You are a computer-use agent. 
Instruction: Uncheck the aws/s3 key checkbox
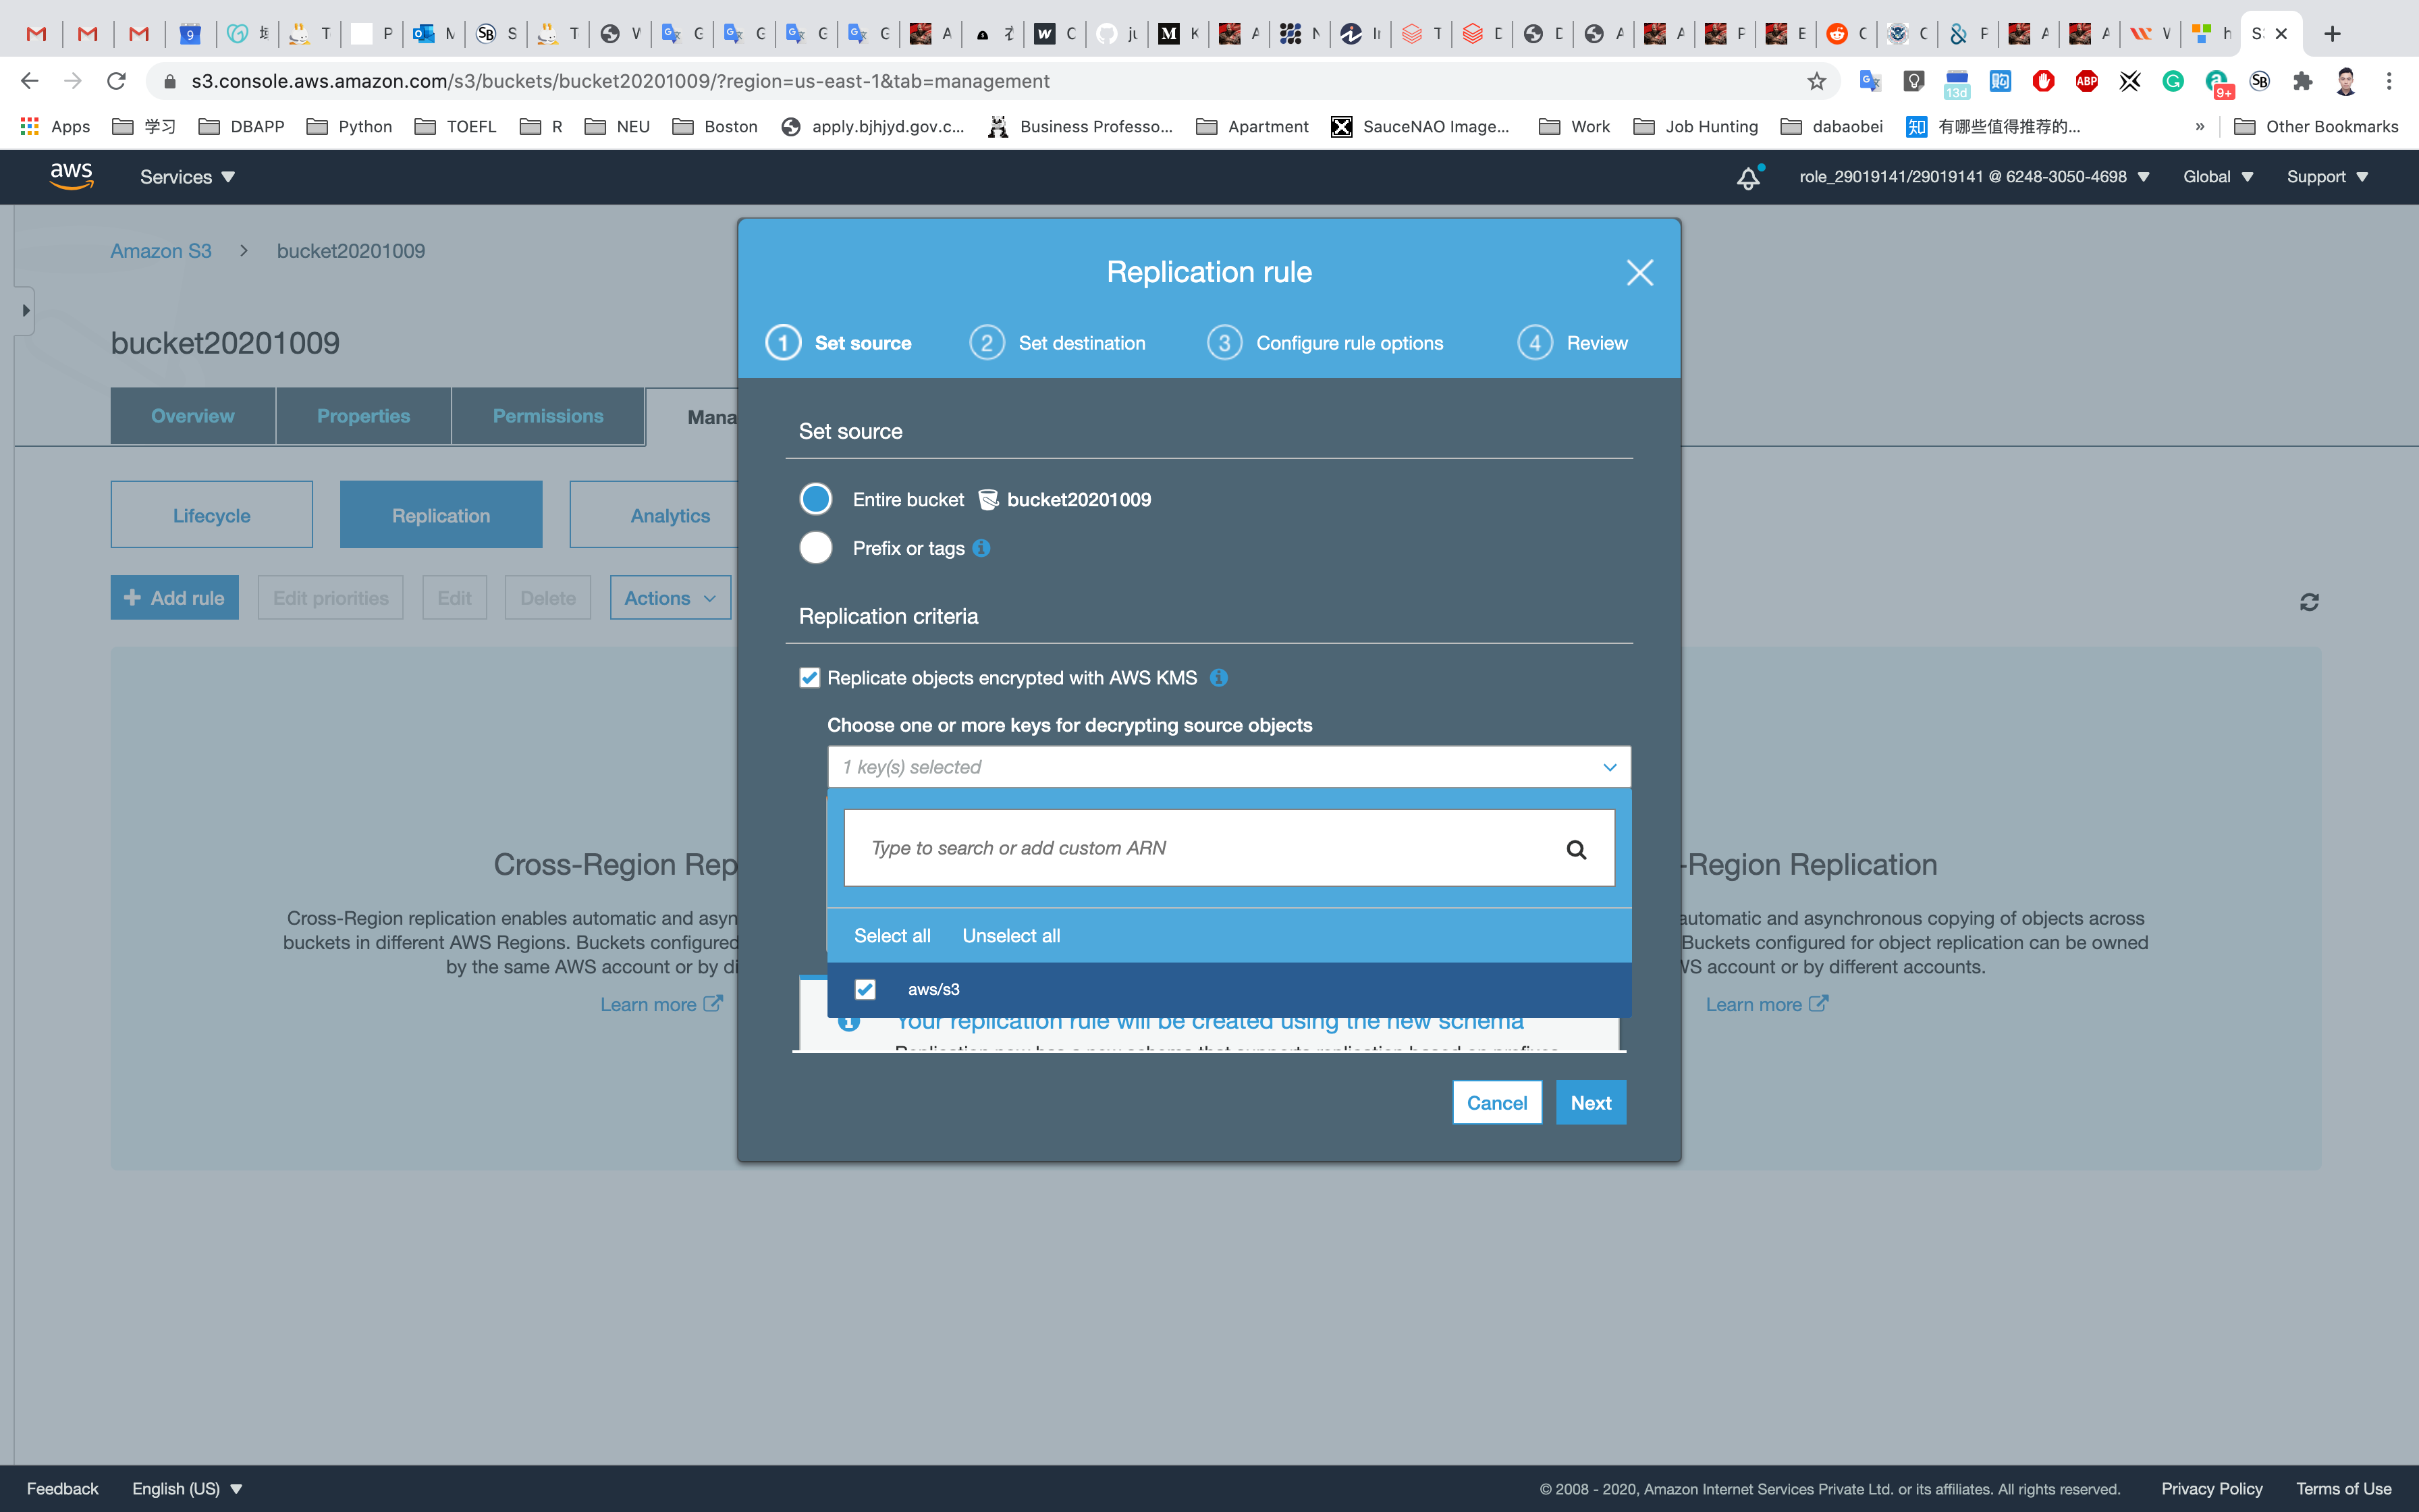pyautogui.click(x=866, y=989)
